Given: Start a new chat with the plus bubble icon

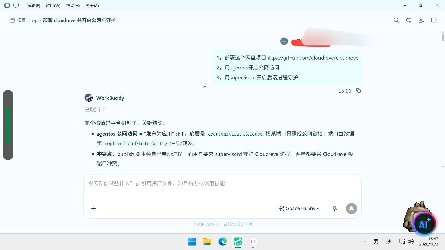Looking at the screenshot, I should [16, 6].
